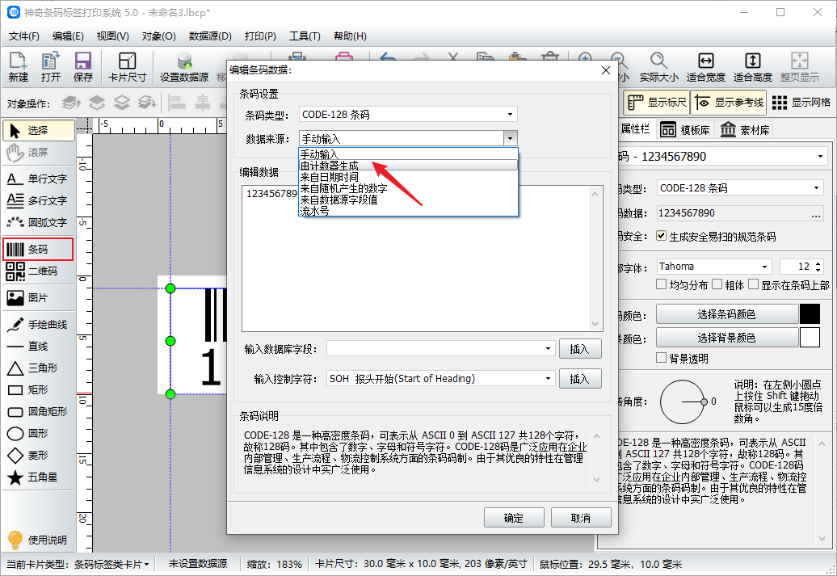Select the Circle shape tool

39,434
